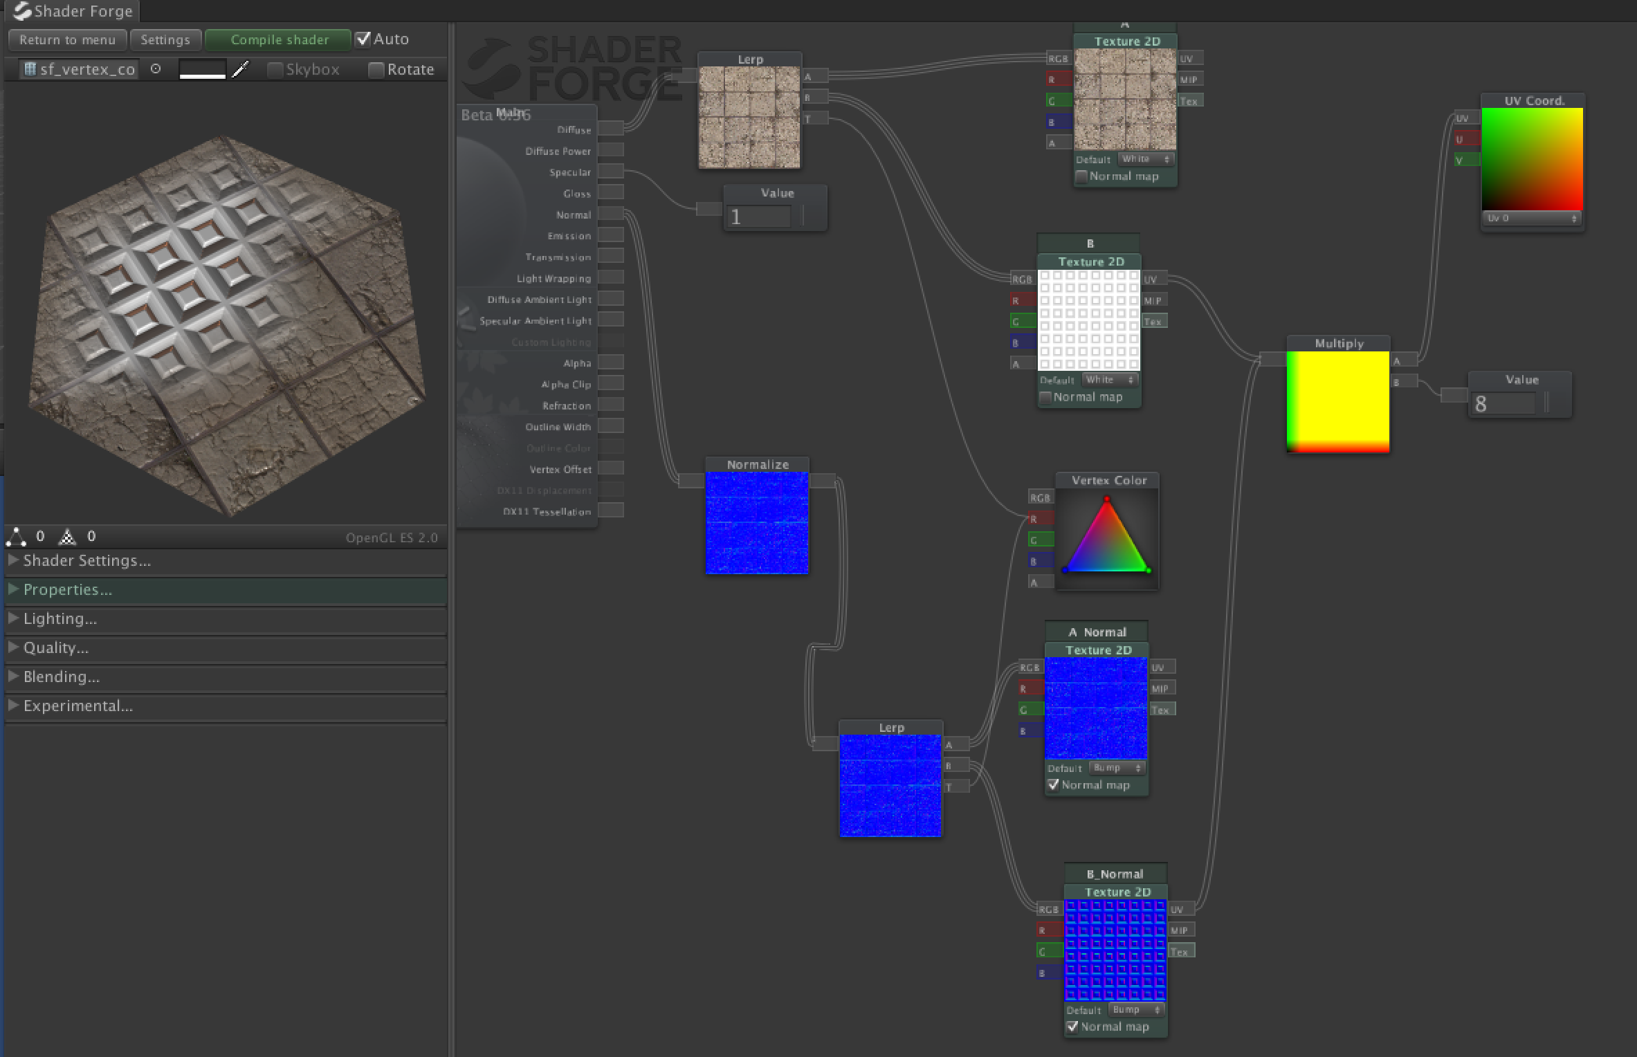
Task: Expand the Quality section
Action: 226,647
